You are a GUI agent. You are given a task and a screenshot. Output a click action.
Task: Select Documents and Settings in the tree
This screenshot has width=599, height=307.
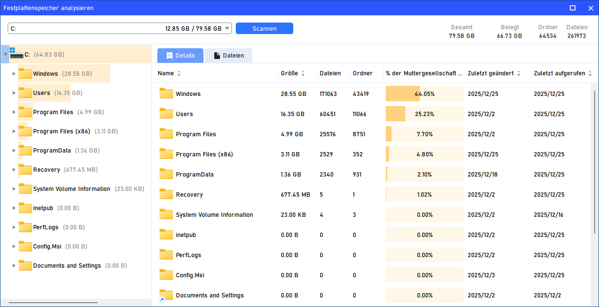(x=67, y=266)
